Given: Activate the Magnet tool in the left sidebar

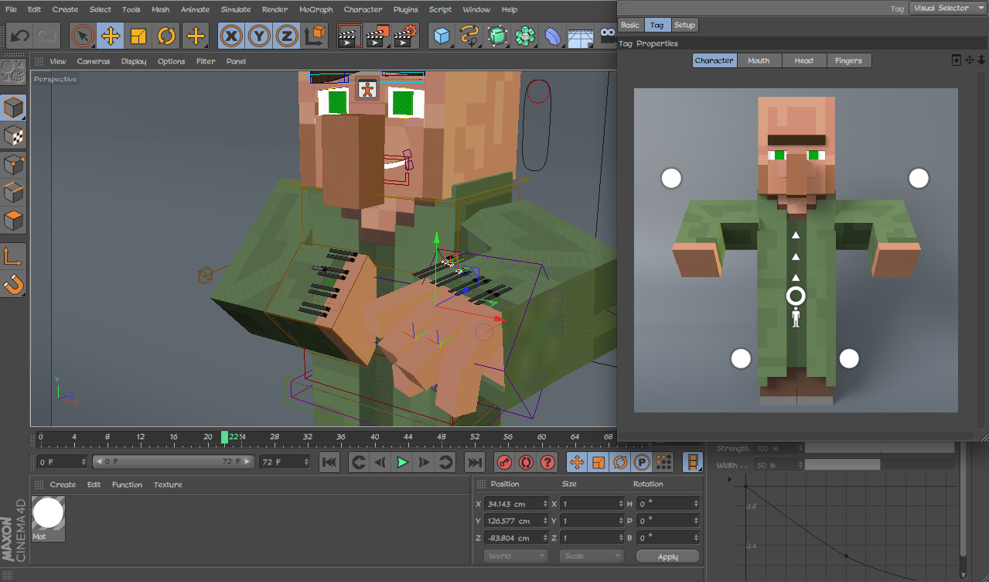Looking at the screenshot, I should (x=12, y=285).
